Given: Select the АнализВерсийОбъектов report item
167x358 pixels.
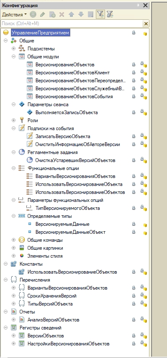Looking at the screenshot, I should coord(53,320).
